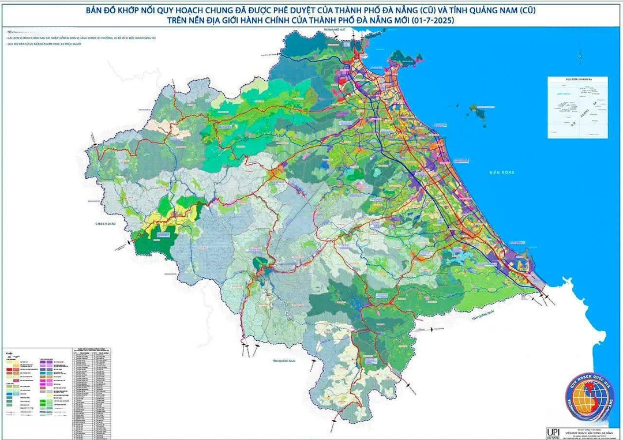This screenshot has height=440, width=623.
Task: Select the dark purple legend swatch
Action: click(43, 362)
